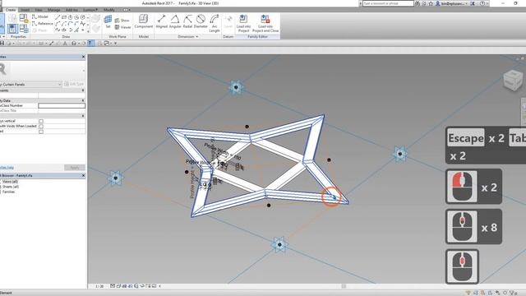Click the OmniClass Number input field
The width and height of the screenshot is (526, 296).
(62, 106)
